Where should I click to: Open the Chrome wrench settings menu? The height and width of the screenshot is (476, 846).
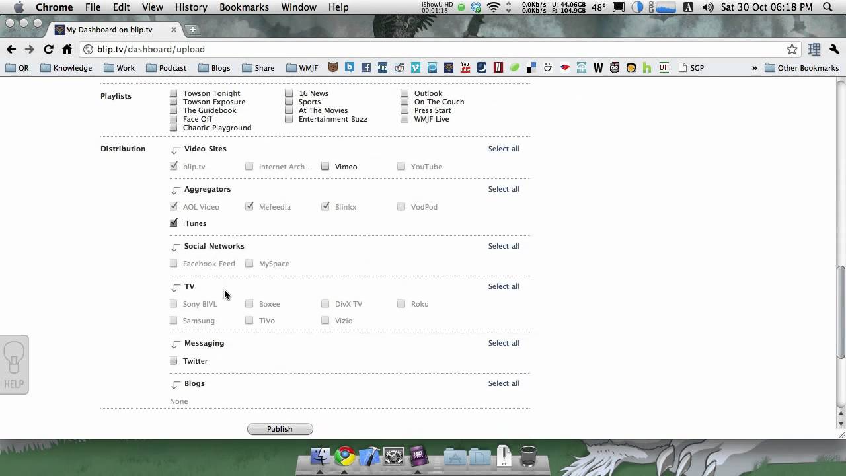[835, 49]
